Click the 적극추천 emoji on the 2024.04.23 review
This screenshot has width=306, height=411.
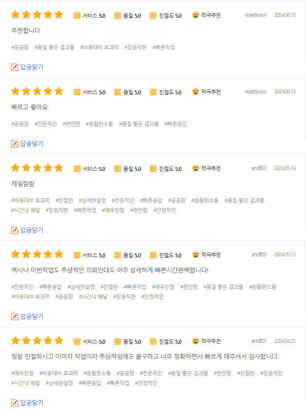pyautogui.click(x=196, y=341)
